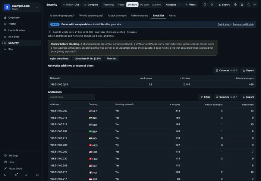The height and width of the screenshot is (181, 261).
Task: Open the Filters button in top bar
Action: [x=190, y=4]
